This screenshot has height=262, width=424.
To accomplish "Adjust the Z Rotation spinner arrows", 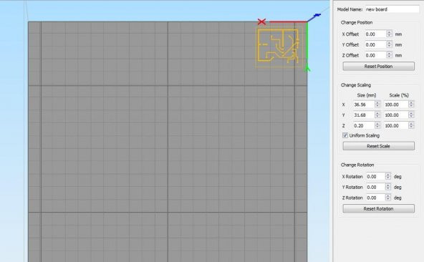I will [x=388, y=198].
